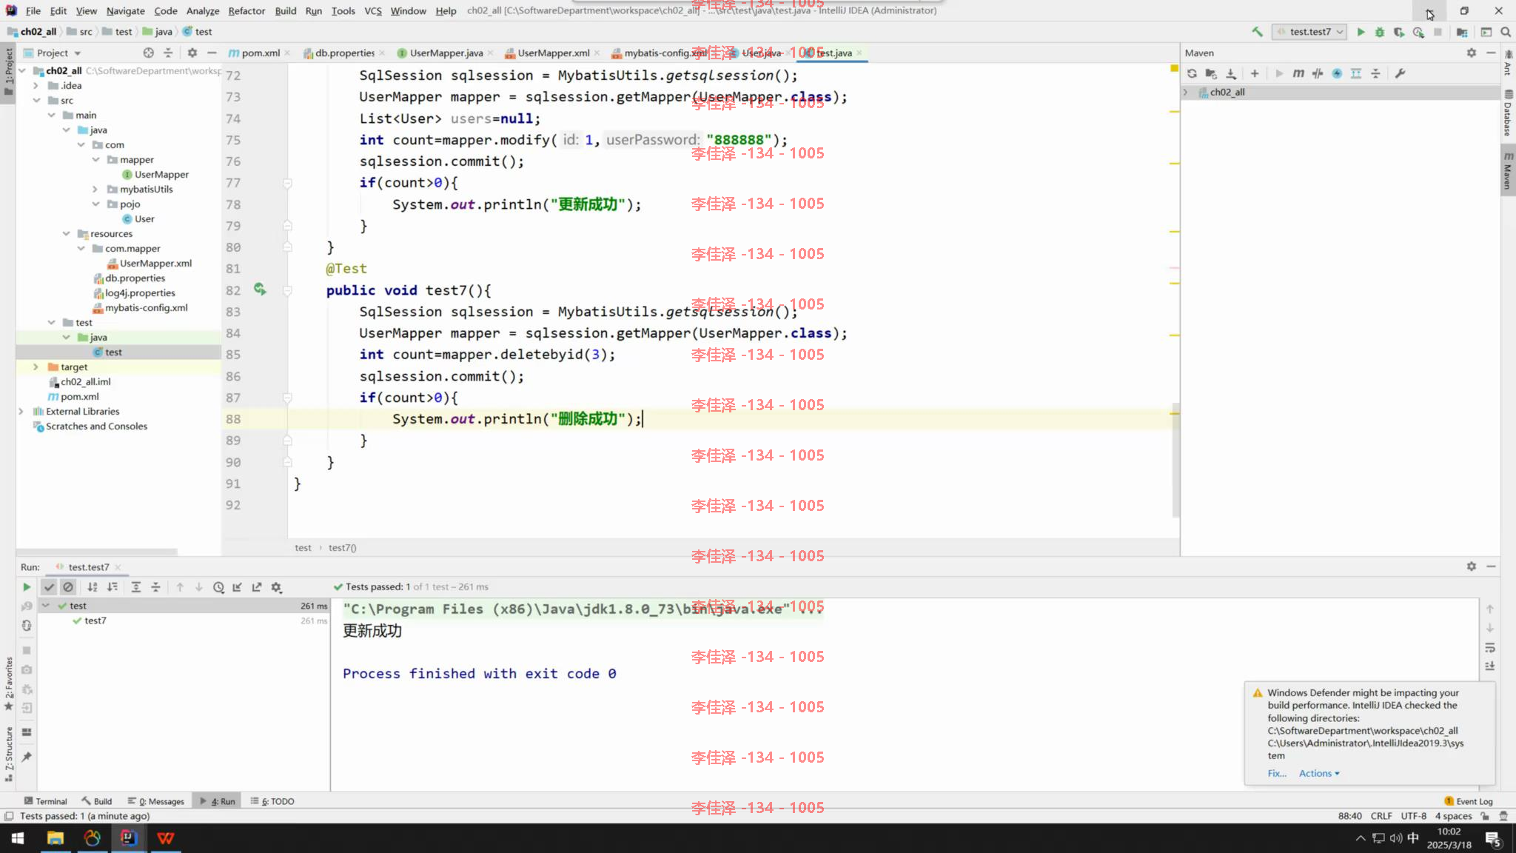
Task: Switch to db.properties editor tab
Action: (344, 53)
